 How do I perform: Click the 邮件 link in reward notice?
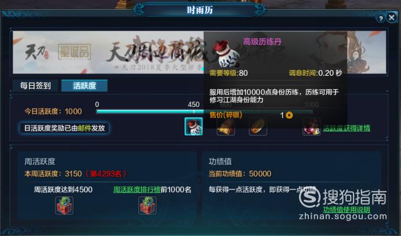pyautogui.click(x=85, y=128)
